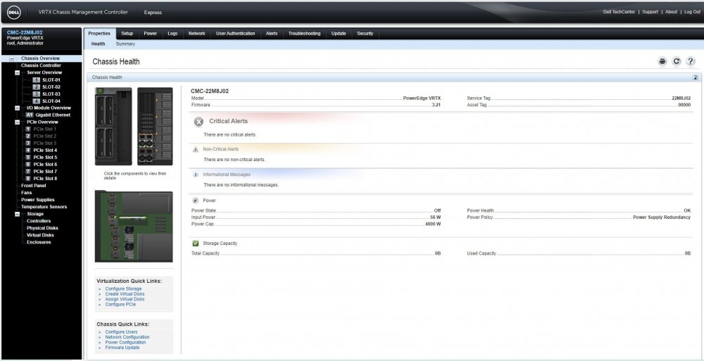Open the Update tab
Image resolution: width=704 pixels, height=361 pixels.
coord(339,34)
